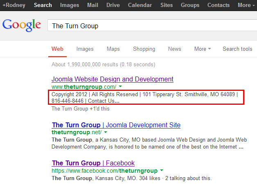Screen dimensions: 257x185
Task: Open The Turn Group Joomla Development Site link
Action: [116, 125]
